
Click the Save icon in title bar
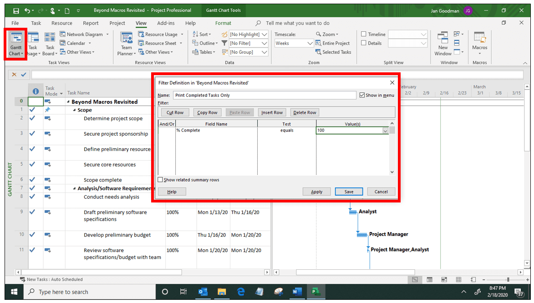pos(16,10)
